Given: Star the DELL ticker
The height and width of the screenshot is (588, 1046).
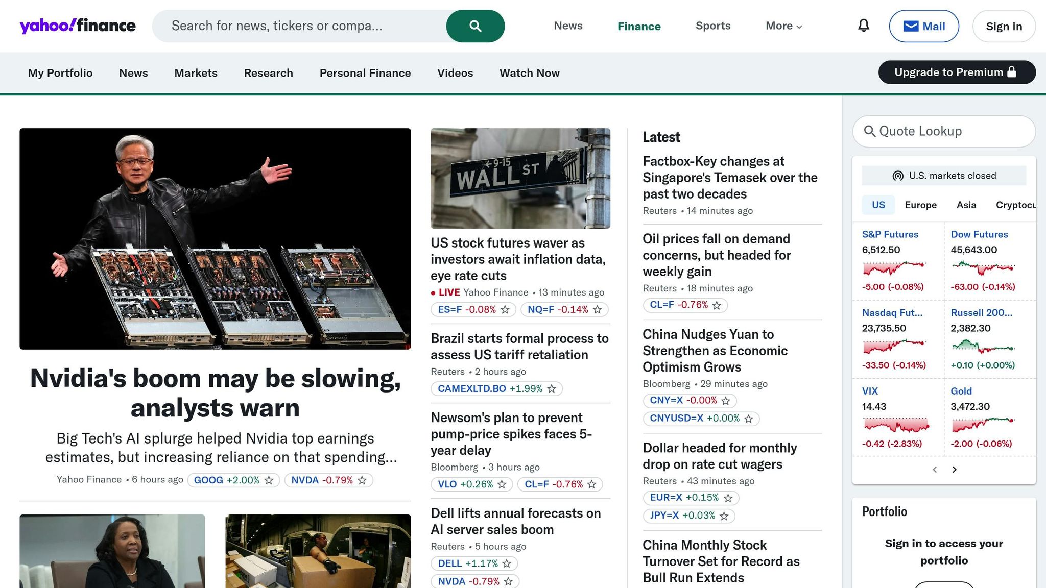Looking at the screenshot, I should point(507,563).
